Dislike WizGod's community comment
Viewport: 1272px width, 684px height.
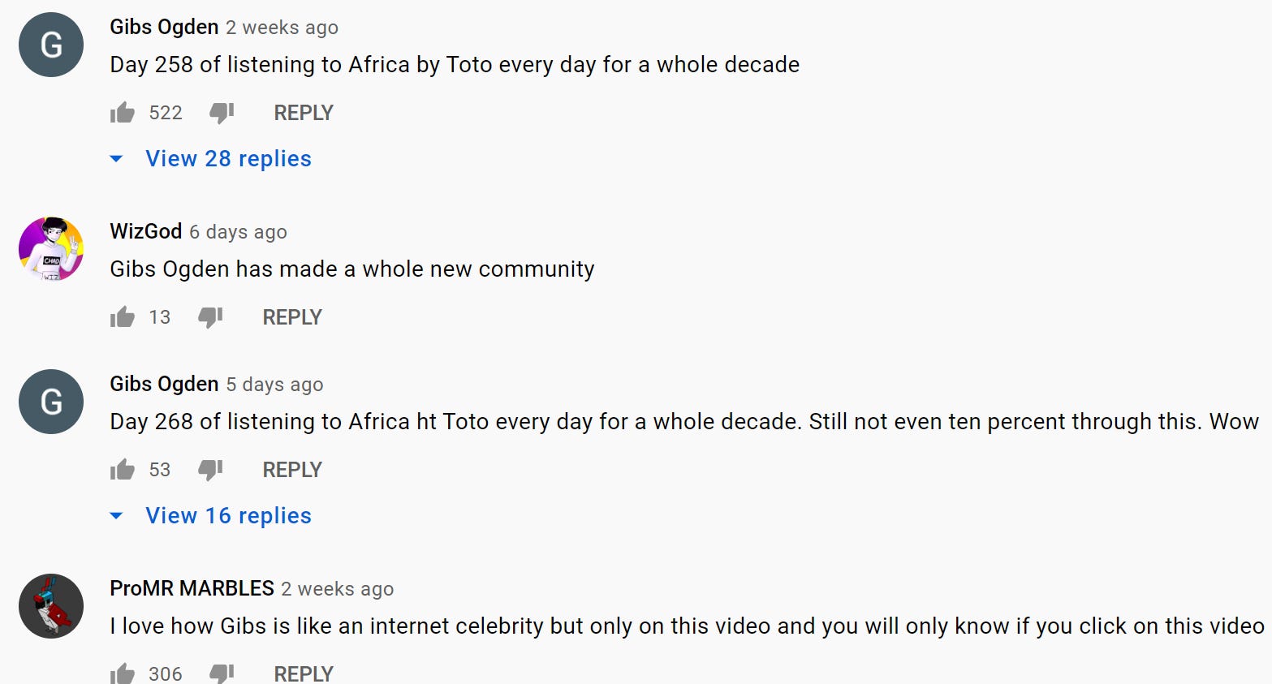click(x=210, y=317)
